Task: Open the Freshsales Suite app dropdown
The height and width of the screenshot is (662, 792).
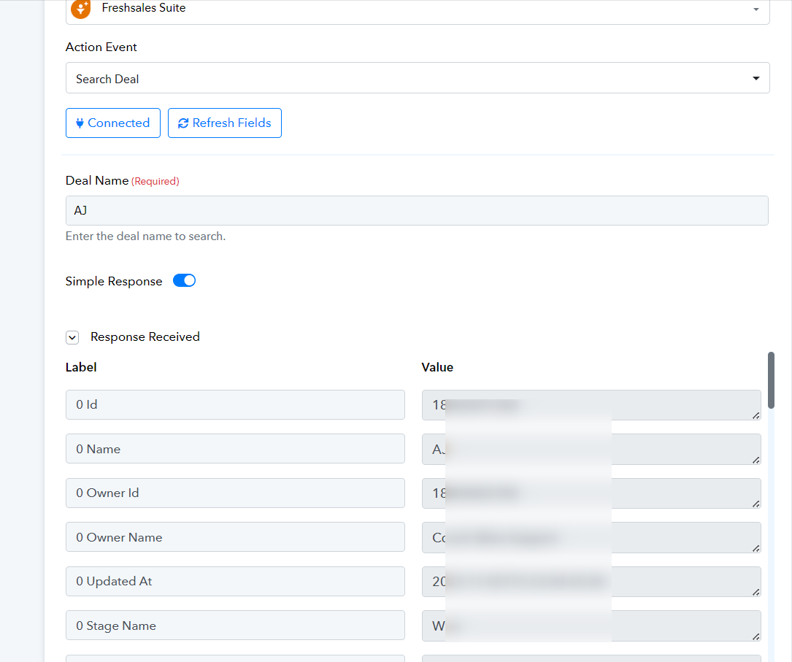Action: tap(756, 9)
